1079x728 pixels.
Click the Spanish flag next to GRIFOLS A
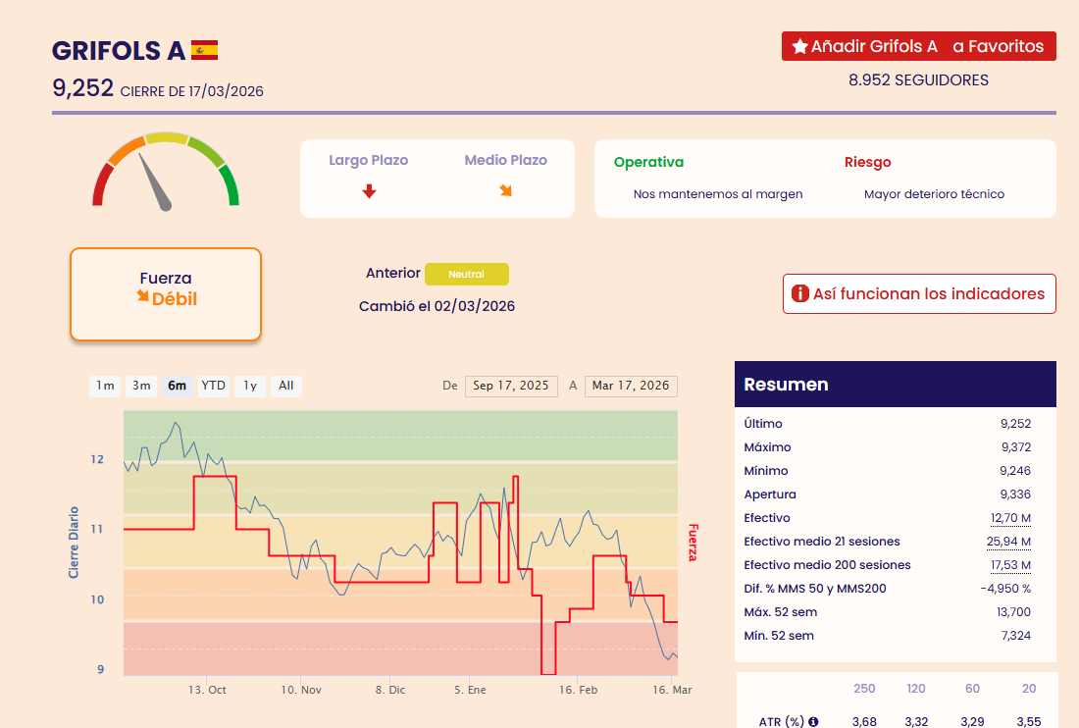pyautogui.click(x=204, y=50)
